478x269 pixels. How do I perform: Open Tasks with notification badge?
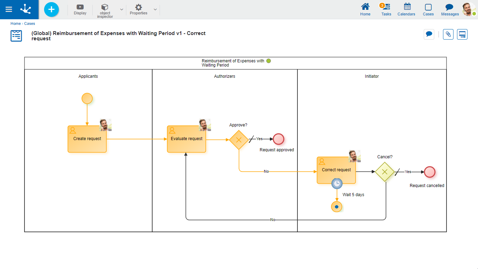(386, 9)
